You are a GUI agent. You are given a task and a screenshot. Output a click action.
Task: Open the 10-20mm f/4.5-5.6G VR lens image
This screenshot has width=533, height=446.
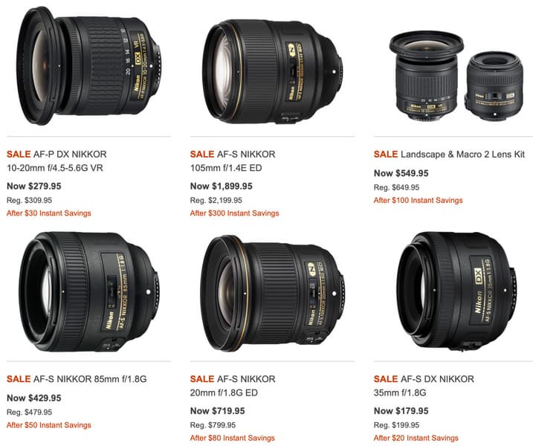89,65
